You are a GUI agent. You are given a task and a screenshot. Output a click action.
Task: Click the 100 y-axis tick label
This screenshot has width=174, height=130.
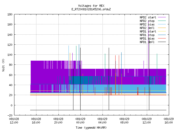tap(10, 55)
